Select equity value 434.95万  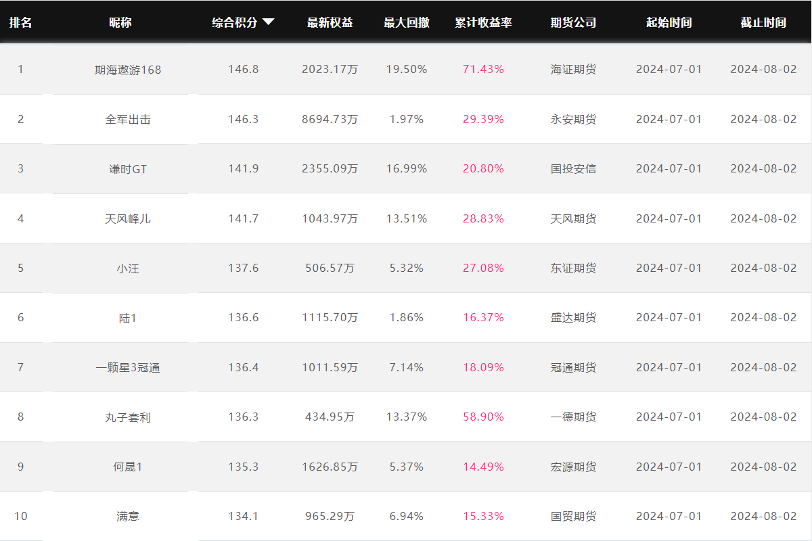(330, 417)
